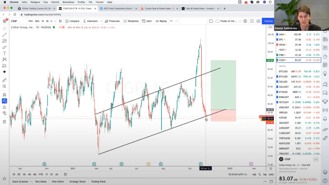Screen dimensions: 329x185
Task: Maximize the bottom panel
Action: (271, 181)
